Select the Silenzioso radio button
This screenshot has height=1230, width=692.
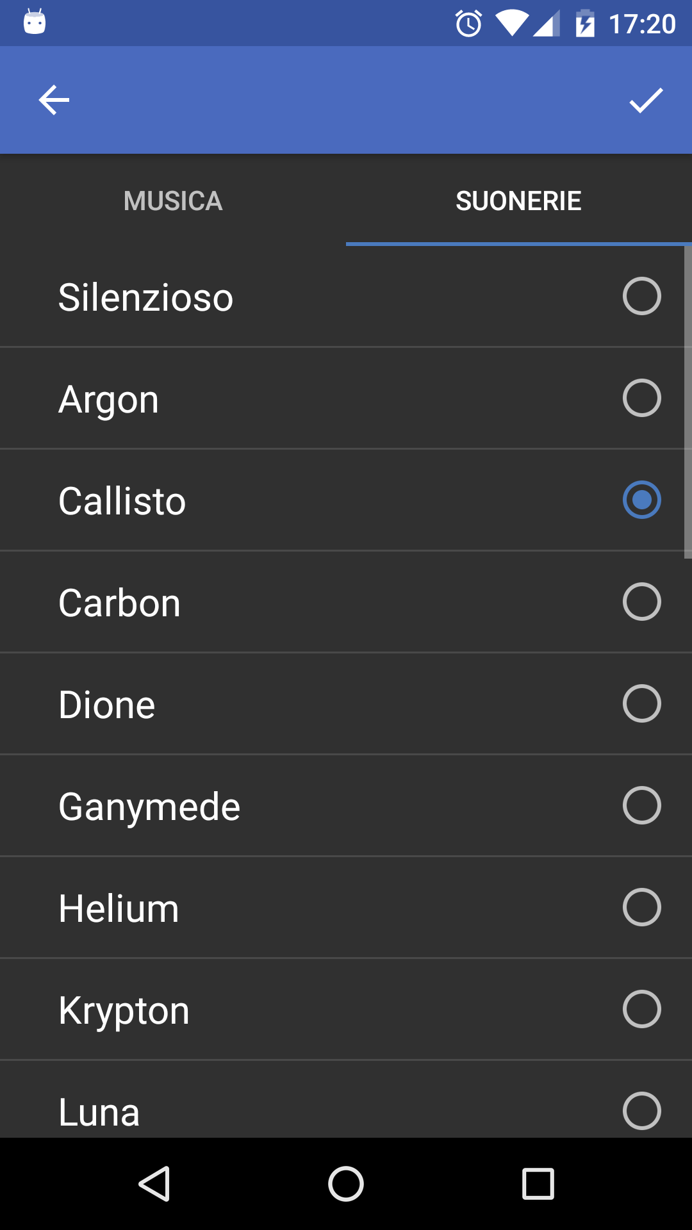641,296
